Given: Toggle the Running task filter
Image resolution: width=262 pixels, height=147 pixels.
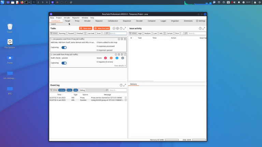Looking at the screenshot, I should point(62,33).
